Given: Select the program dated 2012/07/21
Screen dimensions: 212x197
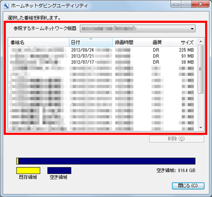Looking at the screenshot, I should 102,56.
